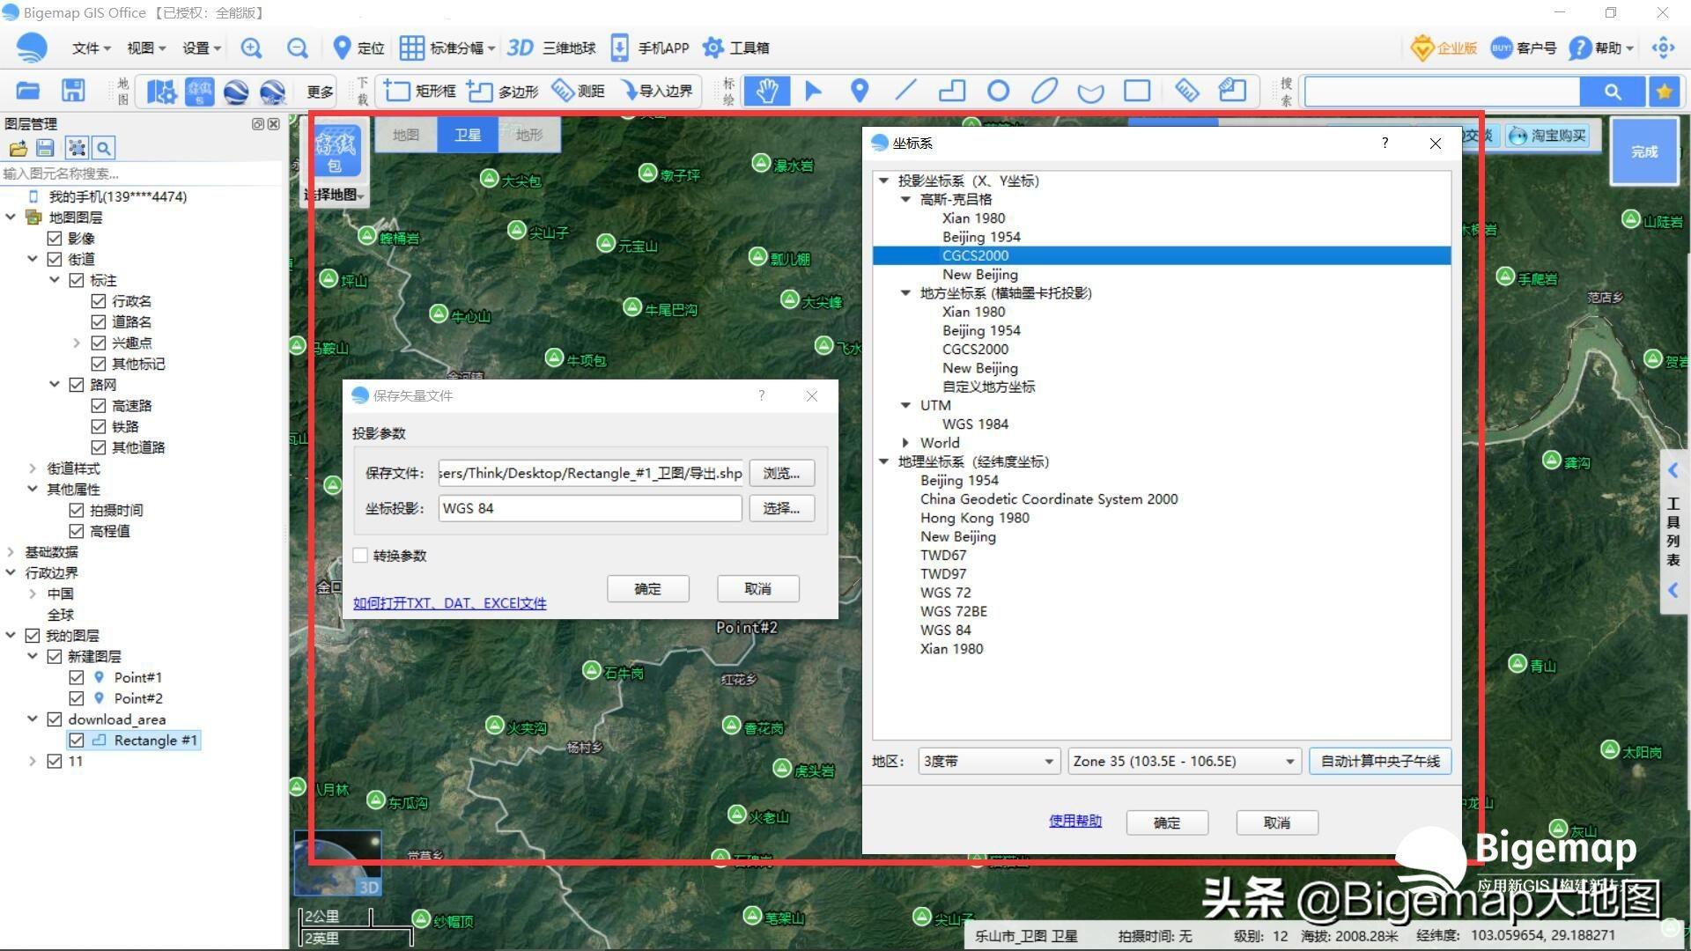Open the 如何打开TXT、DAT、EXCEl文件 link
Image resolution: width=1691 pixels, height=951 pixels.
click(x=449, y=603)
